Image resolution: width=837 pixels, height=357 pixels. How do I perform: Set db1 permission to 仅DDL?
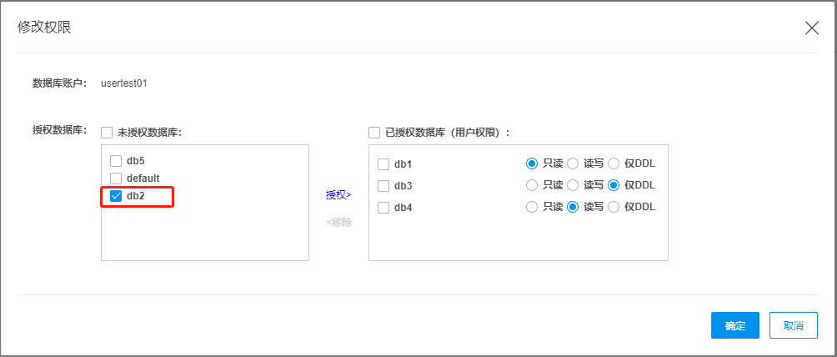click(614, 163)
